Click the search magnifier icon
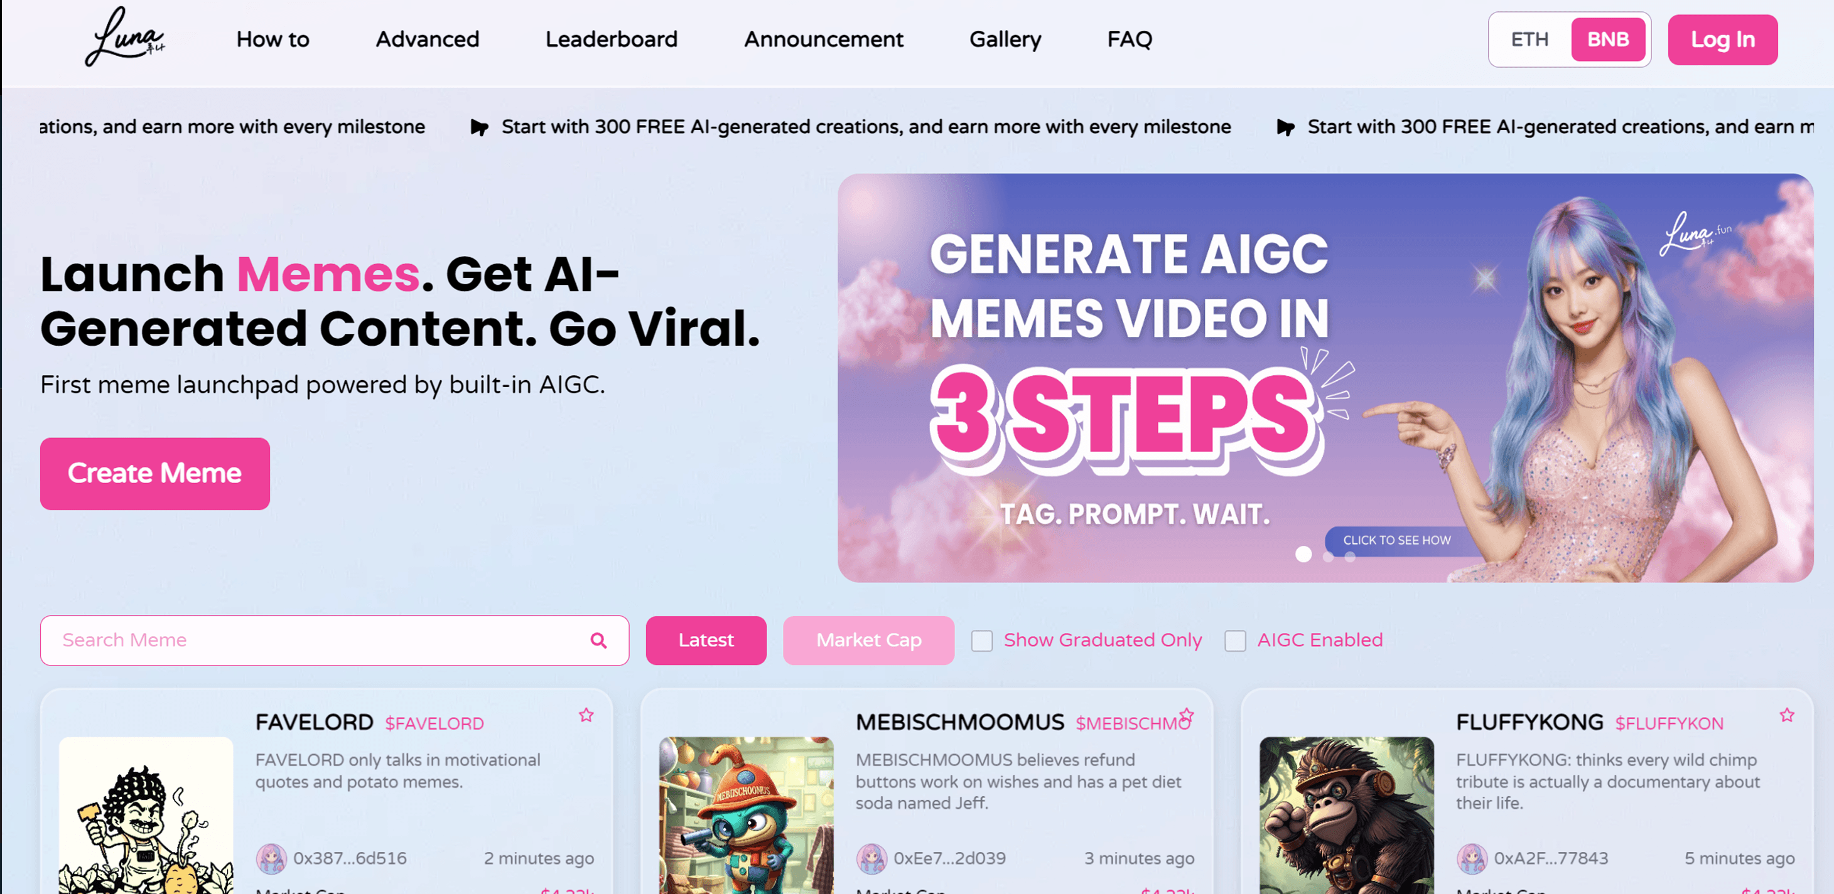The height and width of the screenshot is (894, 1834). point(599,640)
